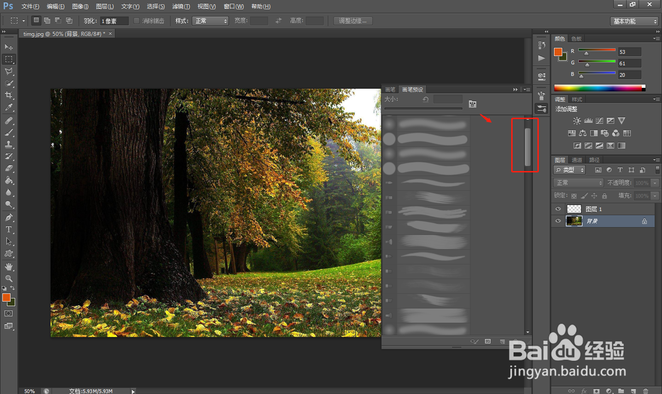Select the Paint Bucket tool

9,180
